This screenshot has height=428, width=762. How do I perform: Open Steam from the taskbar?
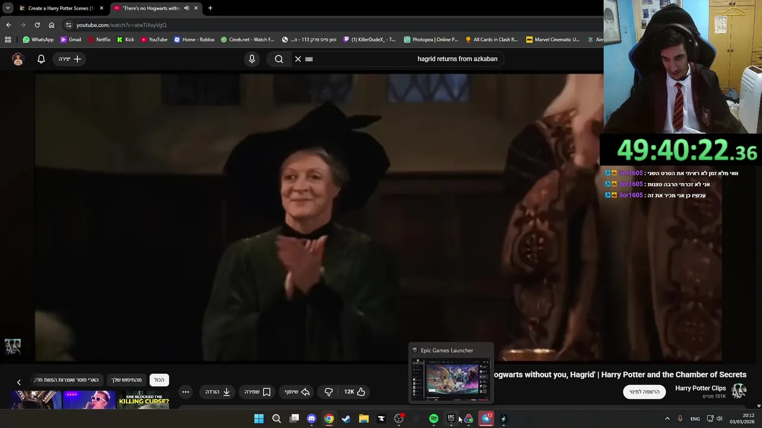click(x=346, y=418)
